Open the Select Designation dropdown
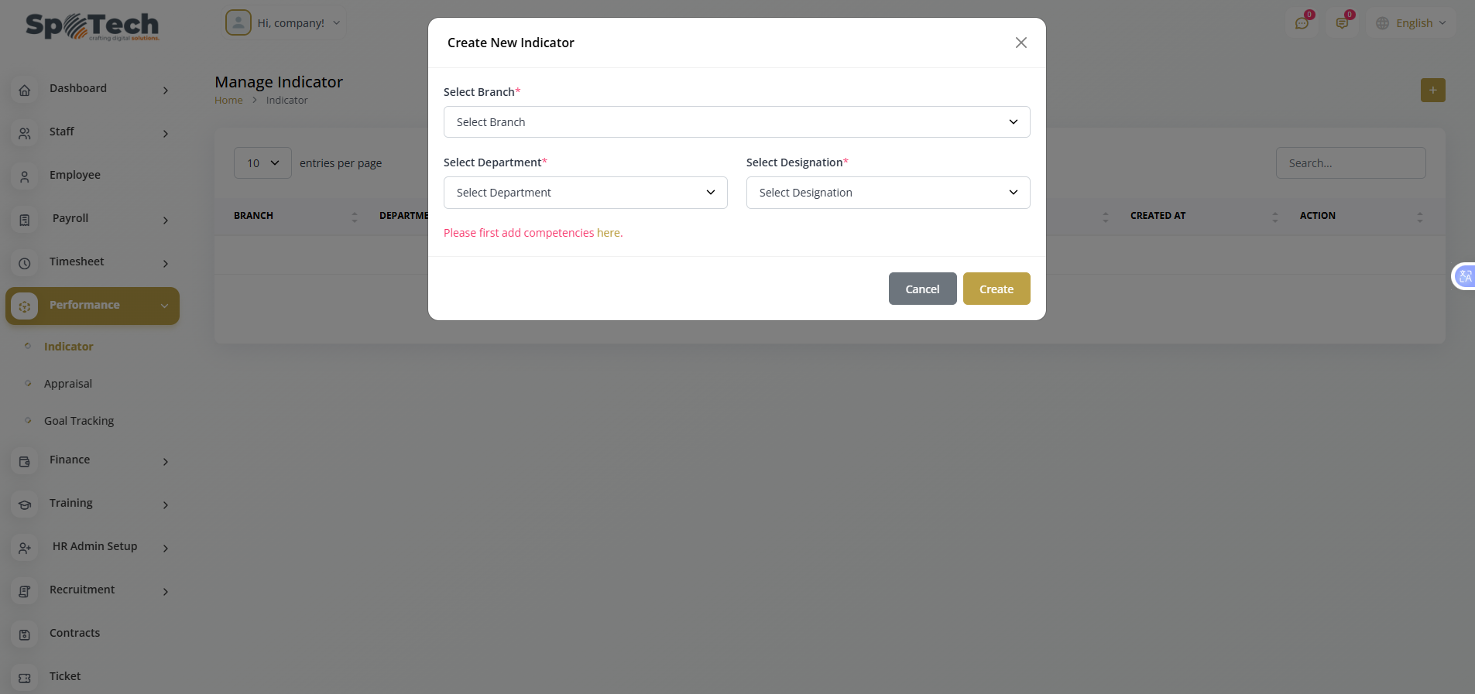 tap(887, 193)
